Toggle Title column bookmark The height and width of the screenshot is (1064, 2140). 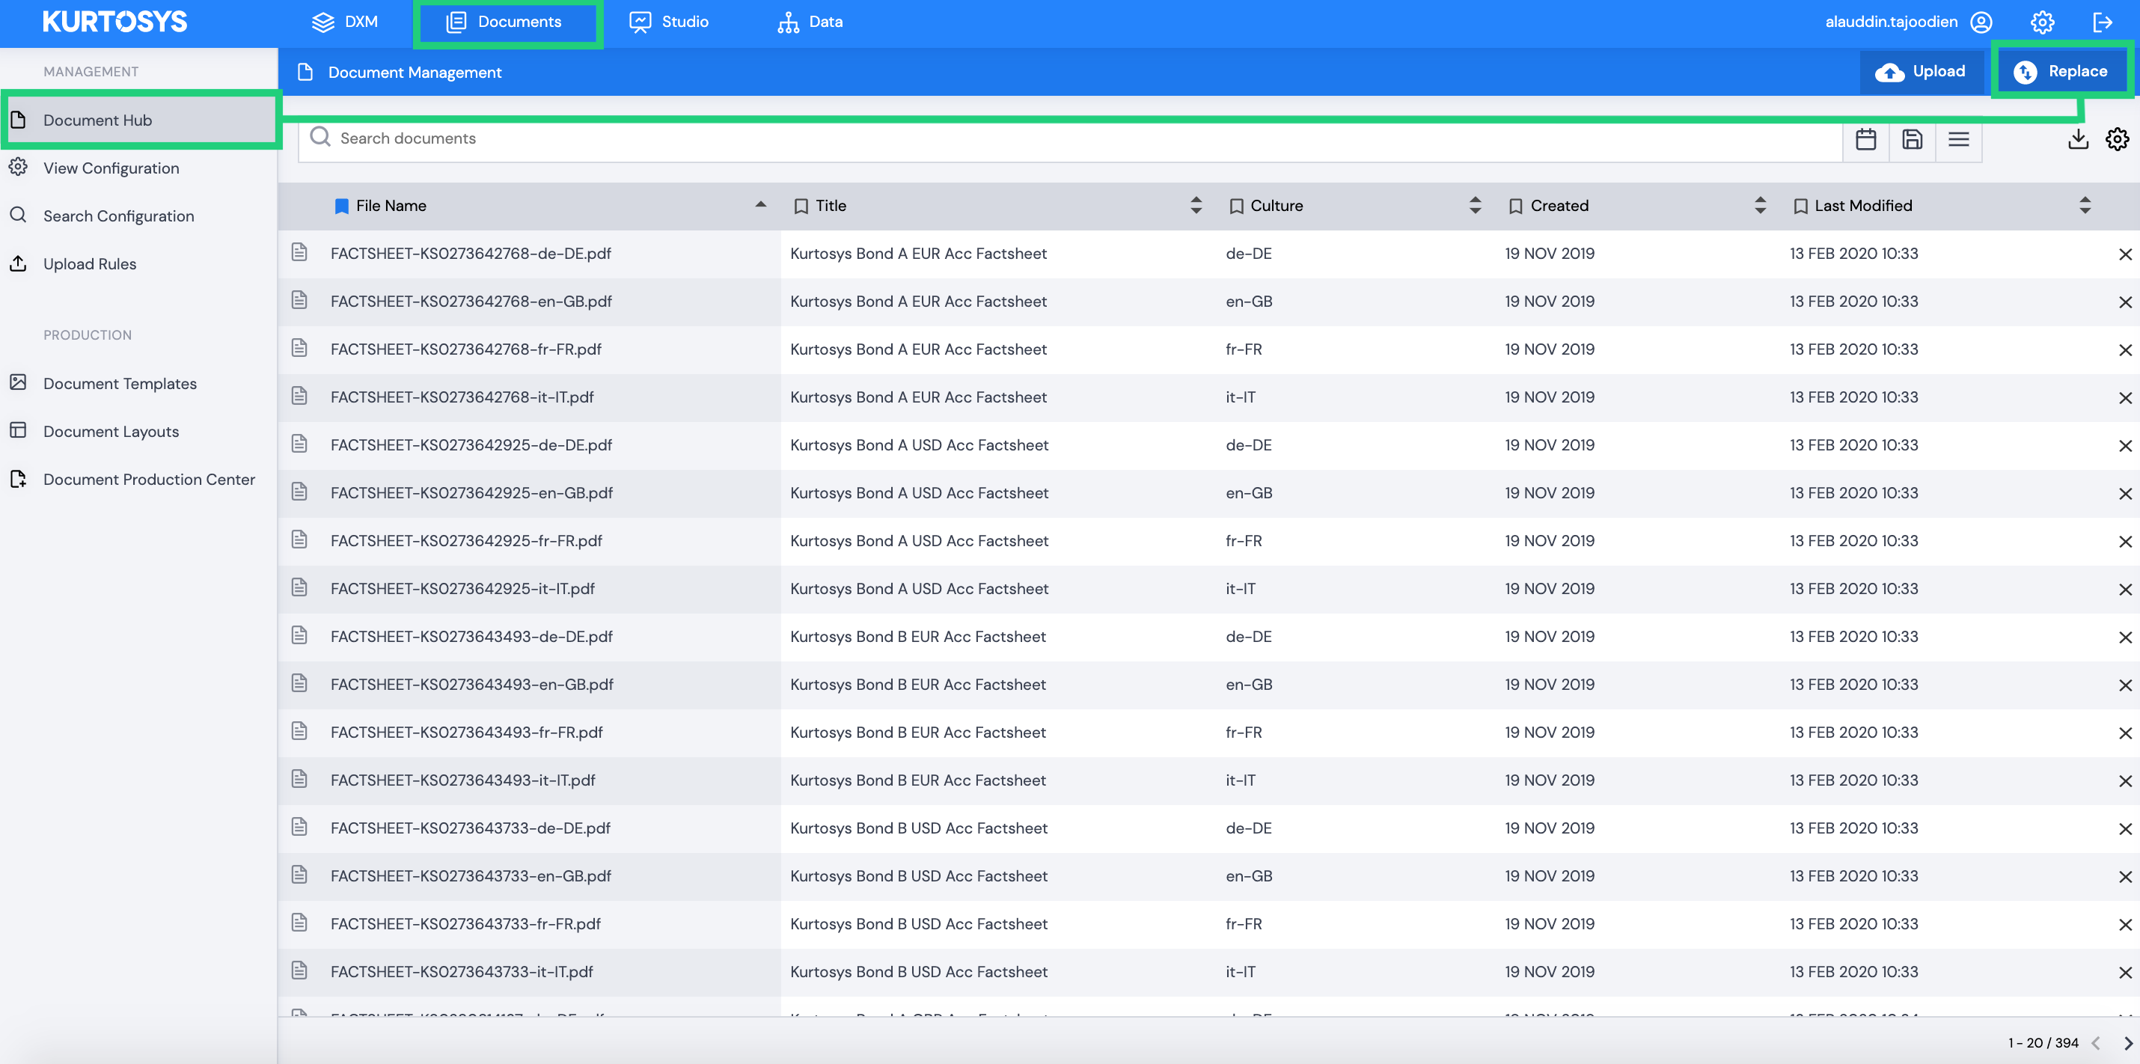pyautogui.click(x=801, y=207)
